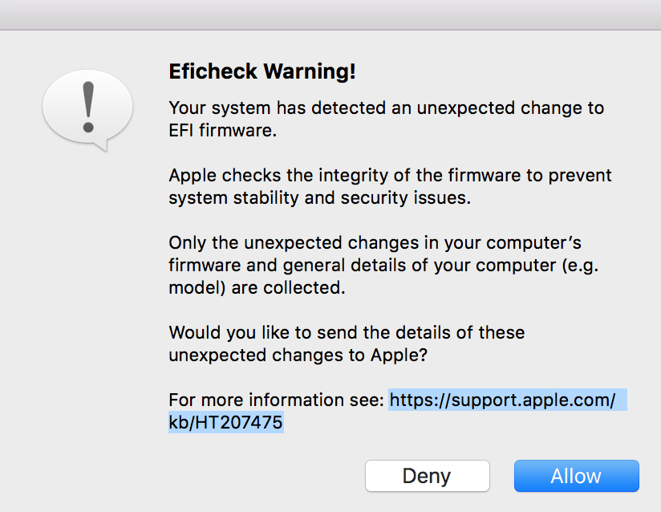The height and width of the screenshot is (512, 661).
Task: Click the 'Apple checks the integrity' line
Action: point(390,175)
